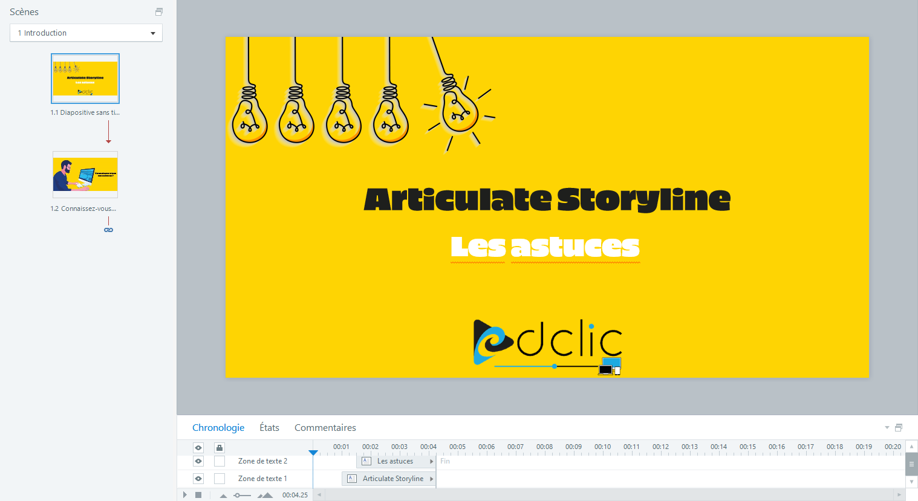This screenshot has width=918, height=501.
Task: Open the '1 Introduction' scene dropdown
Action: (153, 33)
